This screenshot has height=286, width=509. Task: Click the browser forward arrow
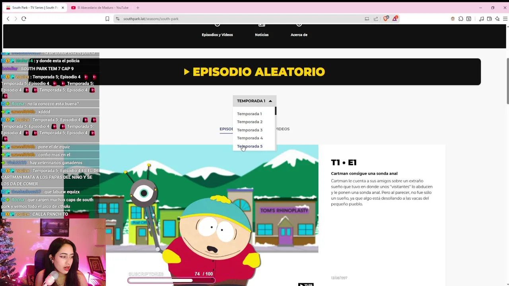coord(16,19)
